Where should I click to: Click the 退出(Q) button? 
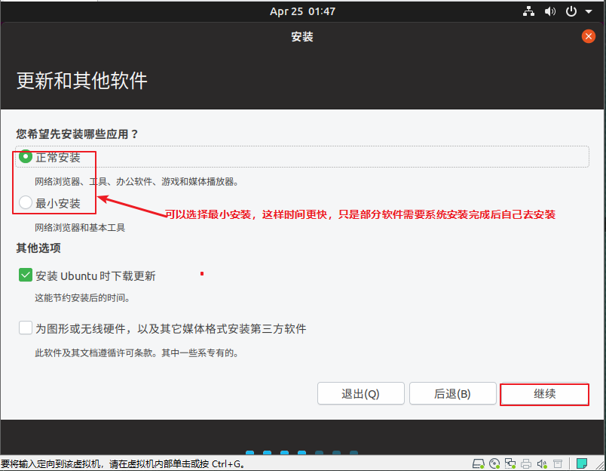[x=360, y=394]
